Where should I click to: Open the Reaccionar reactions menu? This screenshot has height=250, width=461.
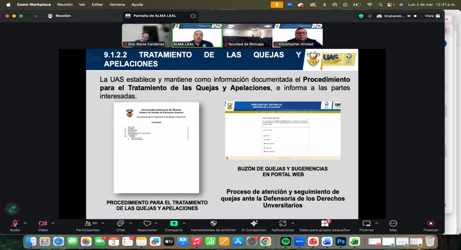tap(147, 226)
